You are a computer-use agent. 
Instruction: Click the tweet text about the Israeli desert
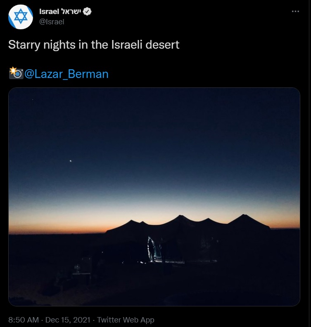[x=94, y=45]
